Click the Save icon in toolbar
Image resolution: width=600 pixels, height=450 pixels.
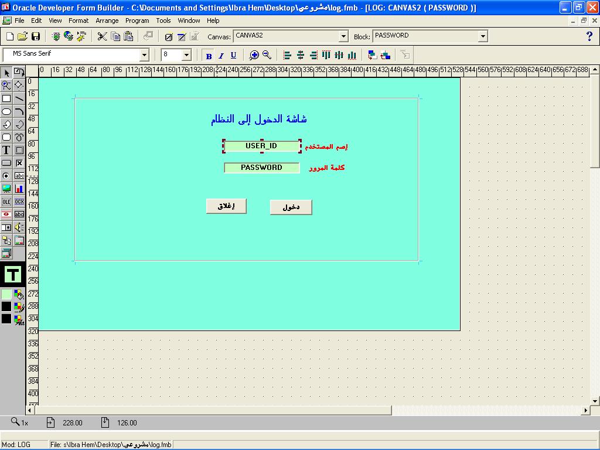tap(36, 36)
